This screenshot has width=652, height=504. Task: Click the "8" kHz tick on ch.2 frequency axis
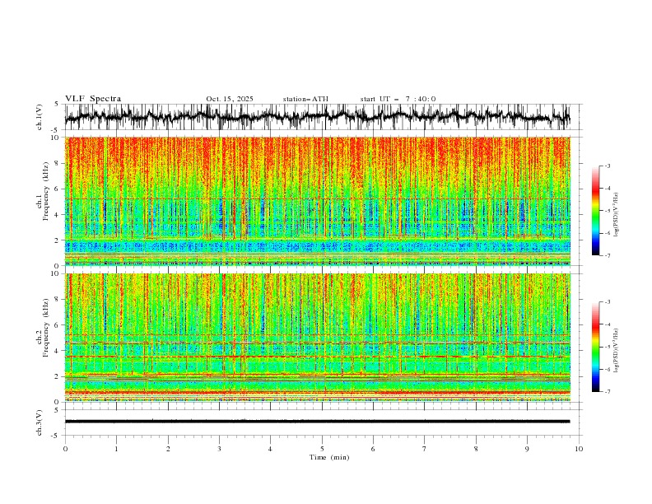point(58,299)
